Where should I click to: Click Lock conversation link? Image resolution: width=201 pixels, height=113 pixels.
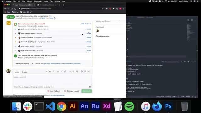pos(103,36)
